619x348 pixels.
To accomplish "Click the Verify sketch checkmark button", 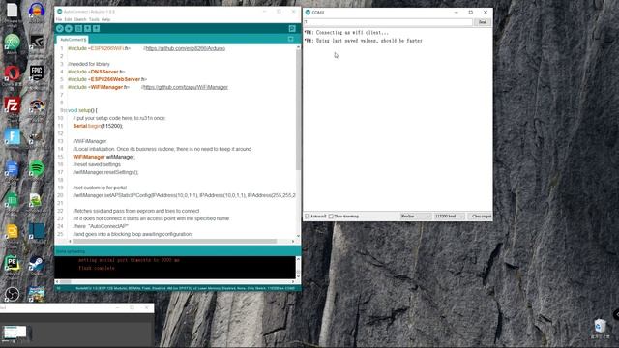I will coord(60,28).
